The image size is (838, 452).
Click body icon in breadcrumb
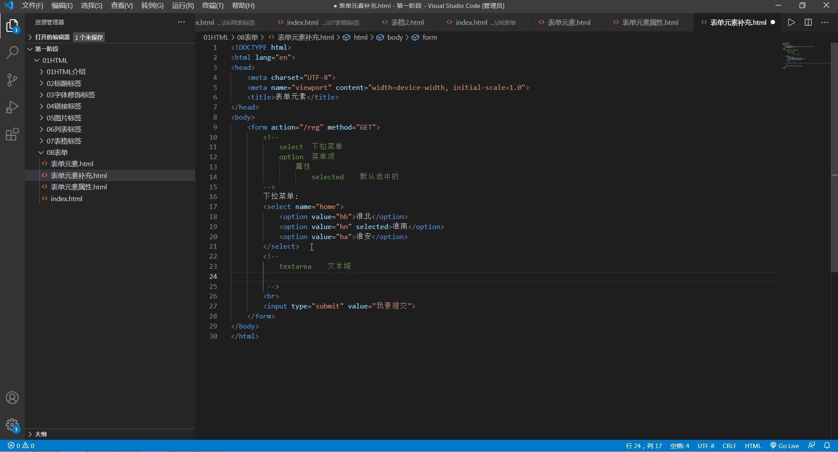click(380, 38)
